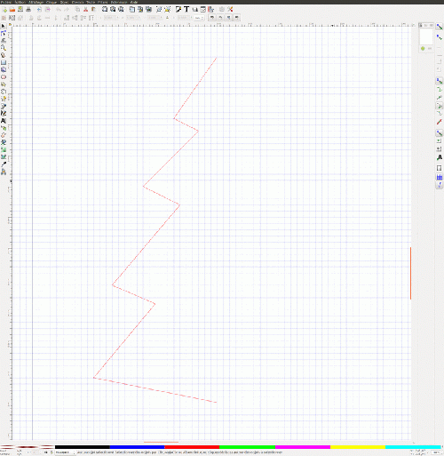Viewport: 444px width, 456px height.
Task: Select the color dropper tool
Action: (x=4, y=164)
